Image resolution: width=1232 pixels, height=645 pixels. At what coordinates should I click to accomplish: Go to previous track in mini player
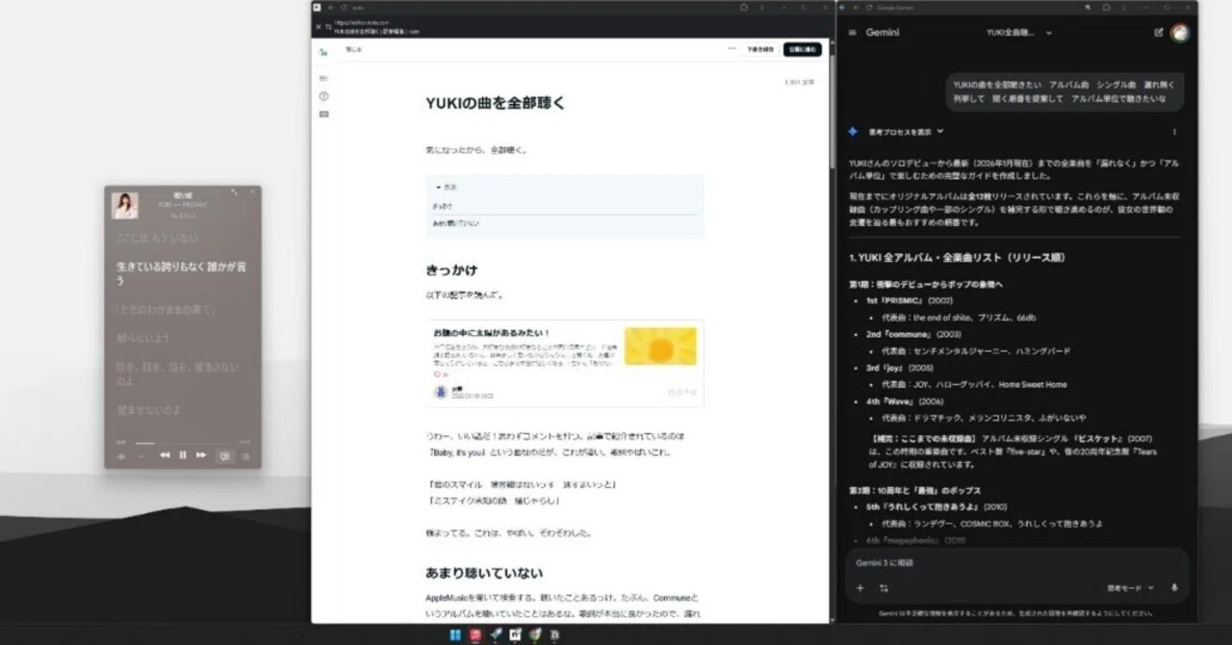[x=165, y=454]
